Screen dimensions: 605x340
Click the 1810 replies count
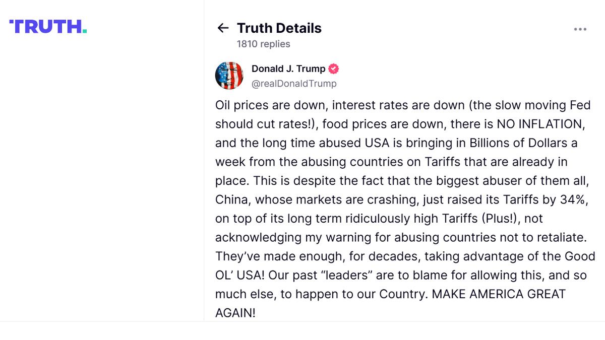[263, 44]
